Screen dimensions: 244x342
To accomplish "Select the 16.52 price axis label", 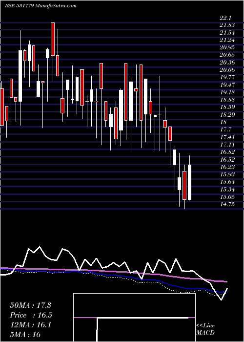I will click(227, 160).
